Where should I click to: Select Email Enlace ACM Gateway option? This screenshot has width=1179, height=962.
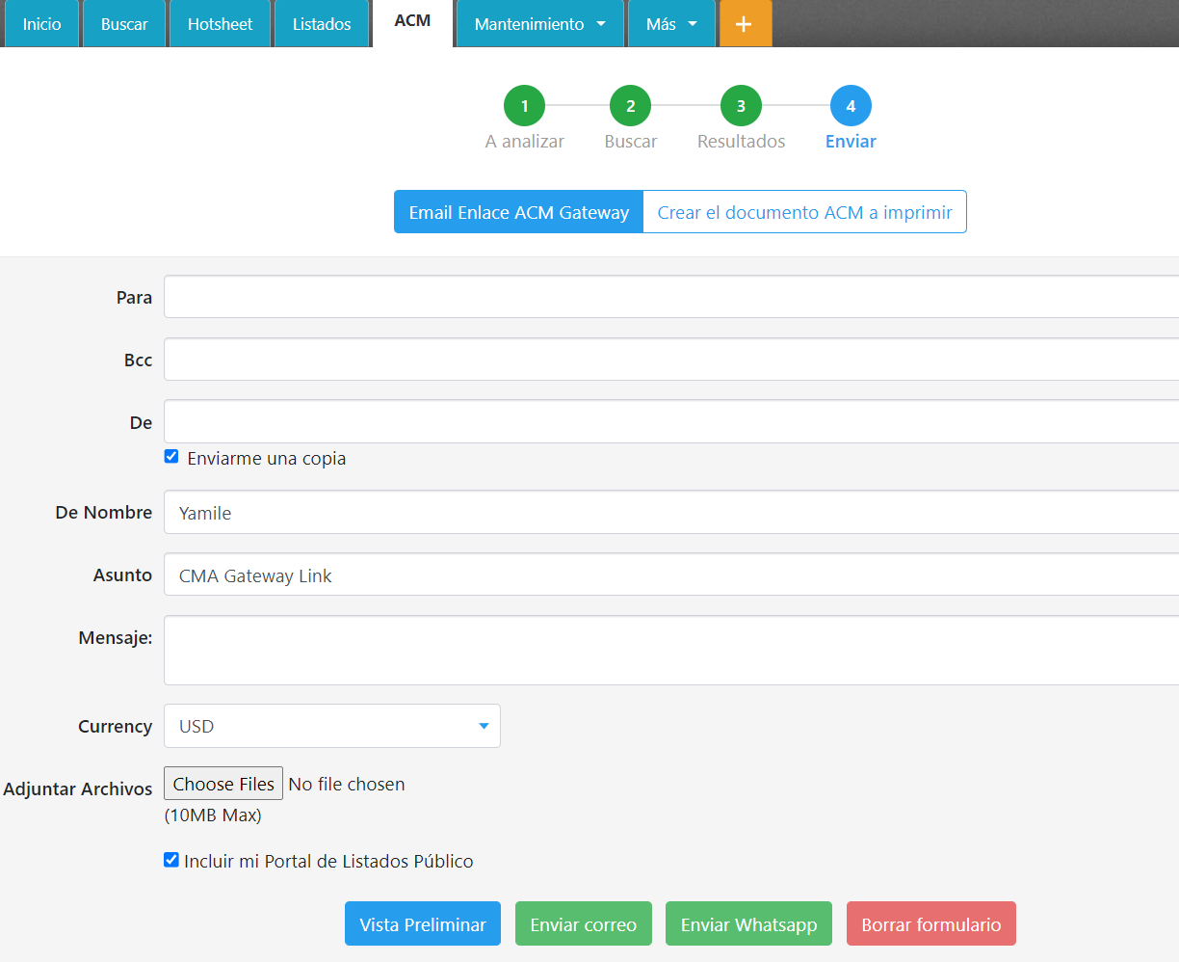(x=518, y=212)
